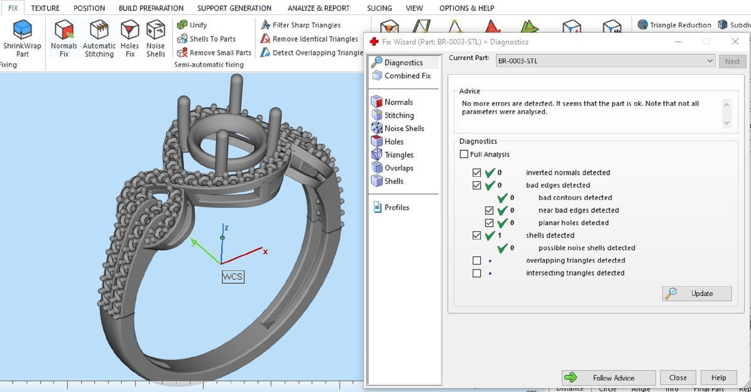Screen dimensions: 751x392
Task: Select the Noise Shells tool
Action: click(x=156, y=39)
